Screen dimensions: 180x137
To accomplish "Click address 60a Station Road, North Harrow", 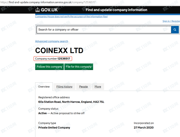I will 71,102.
